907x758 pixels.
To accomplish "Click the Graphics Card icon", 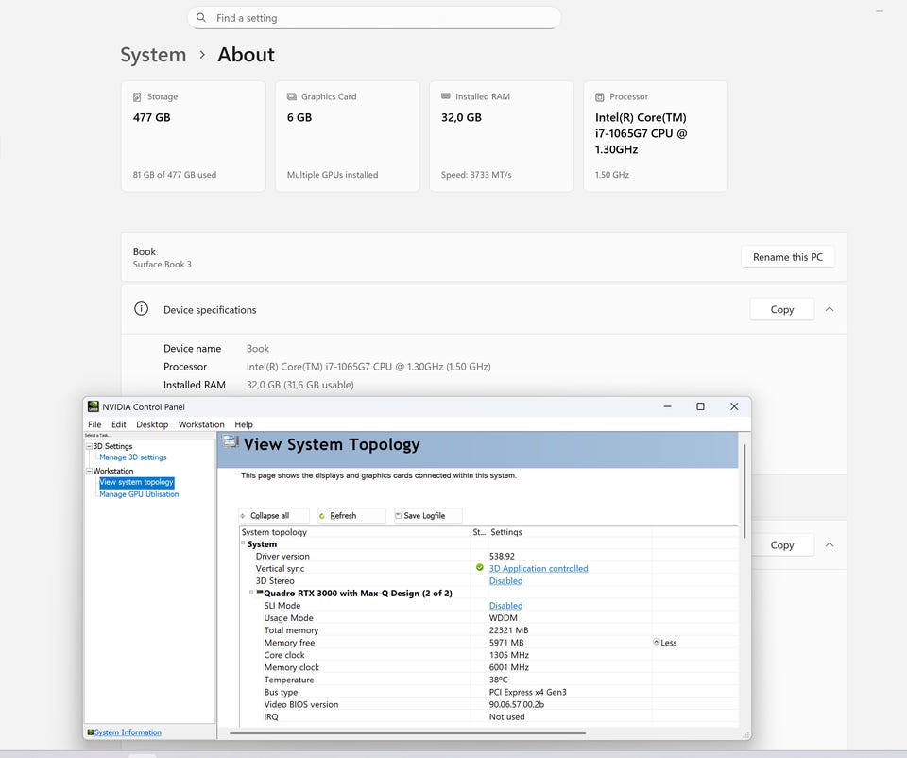I will (292, 96).
